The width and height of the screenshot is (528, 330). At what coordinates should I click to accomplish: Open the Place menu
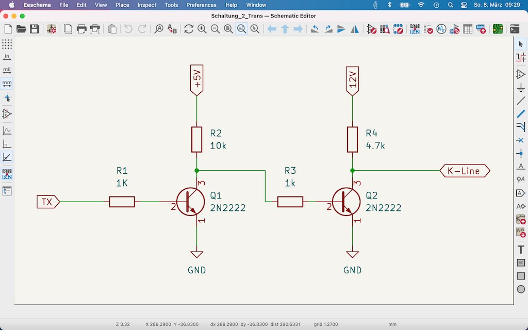pyautogui.click(x=122, y=5)
